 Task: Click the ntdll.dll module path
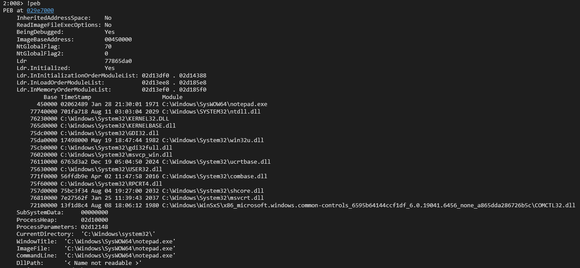point(211,111)
